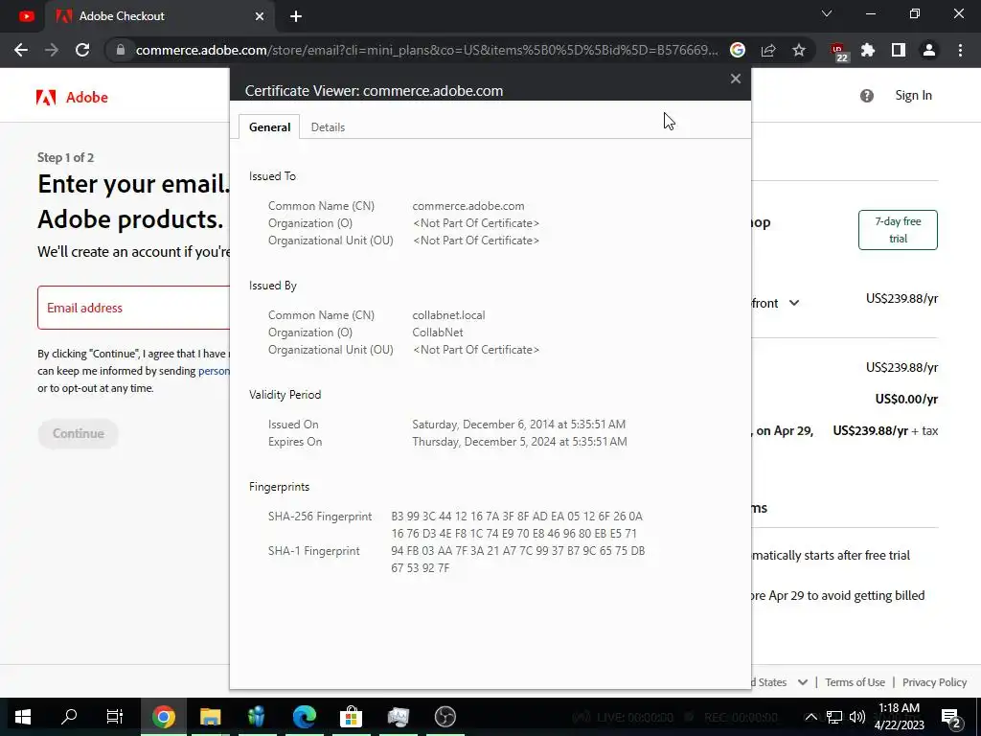Click the 7-day free trial badge
981x736 pixels.
pos(898,230)
